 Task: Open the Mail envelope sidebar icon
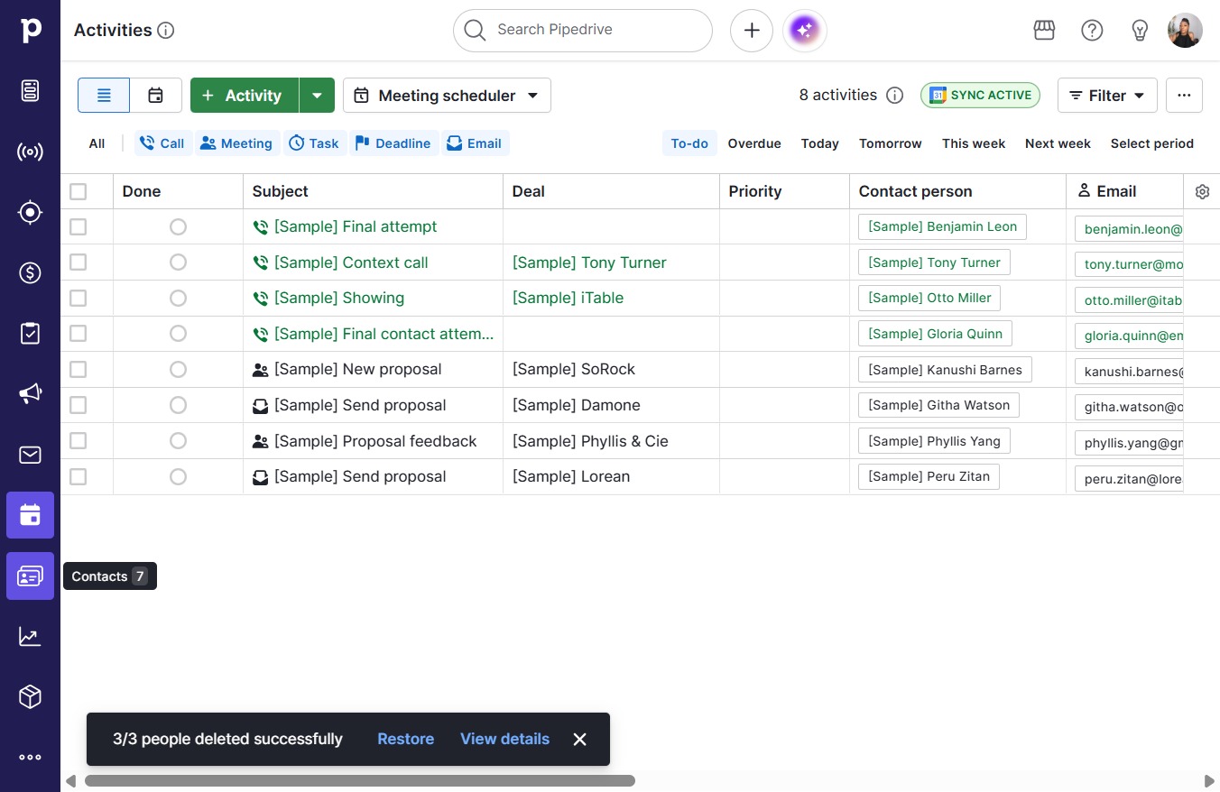tap(30, 455)
